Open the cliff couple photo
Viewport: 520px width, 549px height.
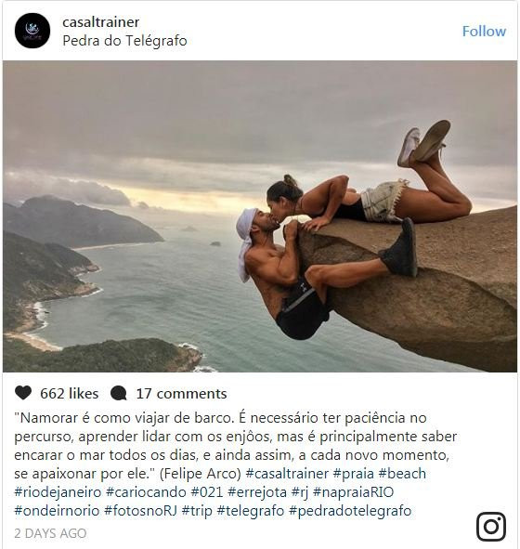pyautogui.click(x=260, y=216)
